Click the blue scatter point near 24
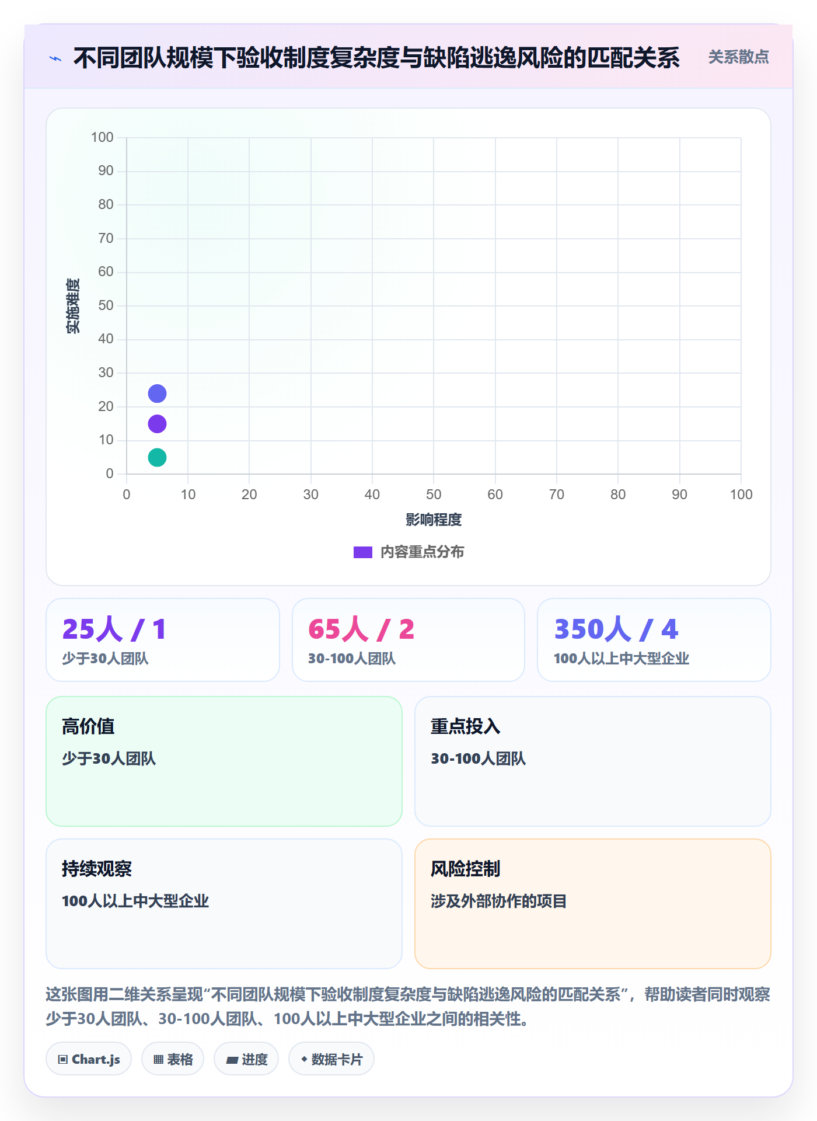 coord(157,394)
